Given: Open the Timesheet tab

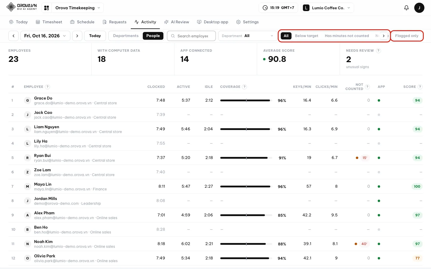Looking at the screenshot, I should point(49,22).
